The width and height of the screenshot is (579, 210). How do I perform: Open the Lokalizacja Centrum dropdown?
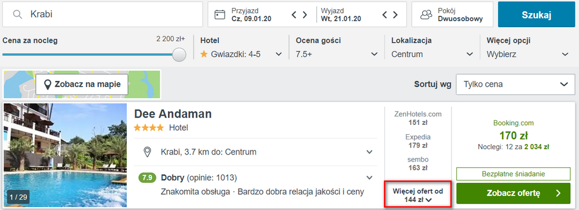(433, 54)
